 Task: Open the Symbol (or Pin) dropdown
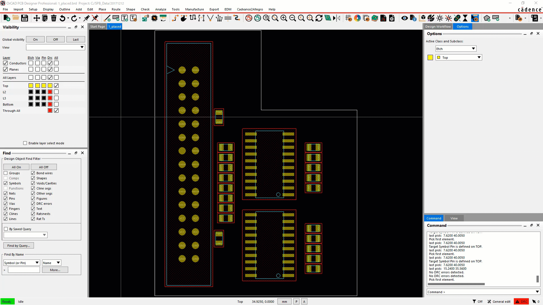tap(22, 263)
